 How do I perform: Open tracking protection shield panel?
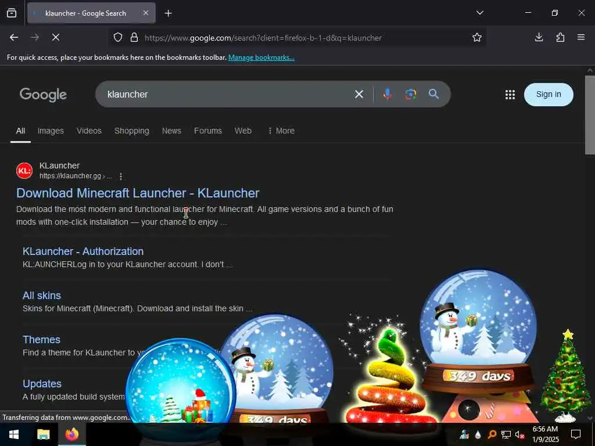118,38
